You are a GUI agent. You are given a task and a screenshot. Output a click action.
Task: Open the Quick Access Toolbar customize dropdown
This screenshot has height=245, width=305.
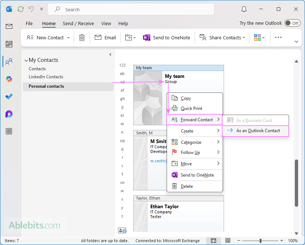(41, 9)
